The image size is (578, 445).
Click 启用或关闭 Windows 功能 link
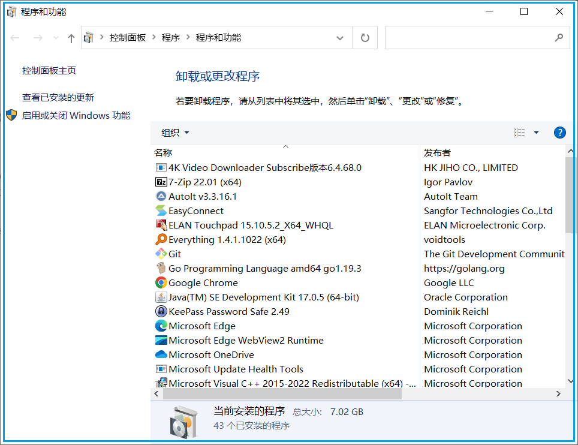click(x=76, y=115)
